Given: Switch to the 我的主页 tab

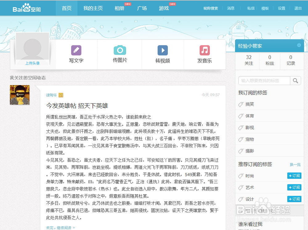Looking at the screenshot, I should (93, 8).
